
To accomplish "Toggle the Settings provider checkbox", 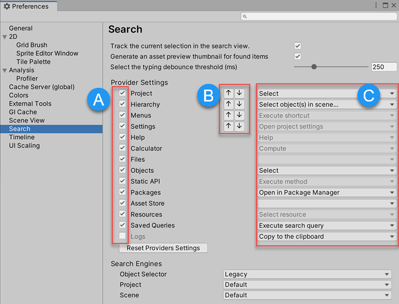I will click(x=123, y=126).
